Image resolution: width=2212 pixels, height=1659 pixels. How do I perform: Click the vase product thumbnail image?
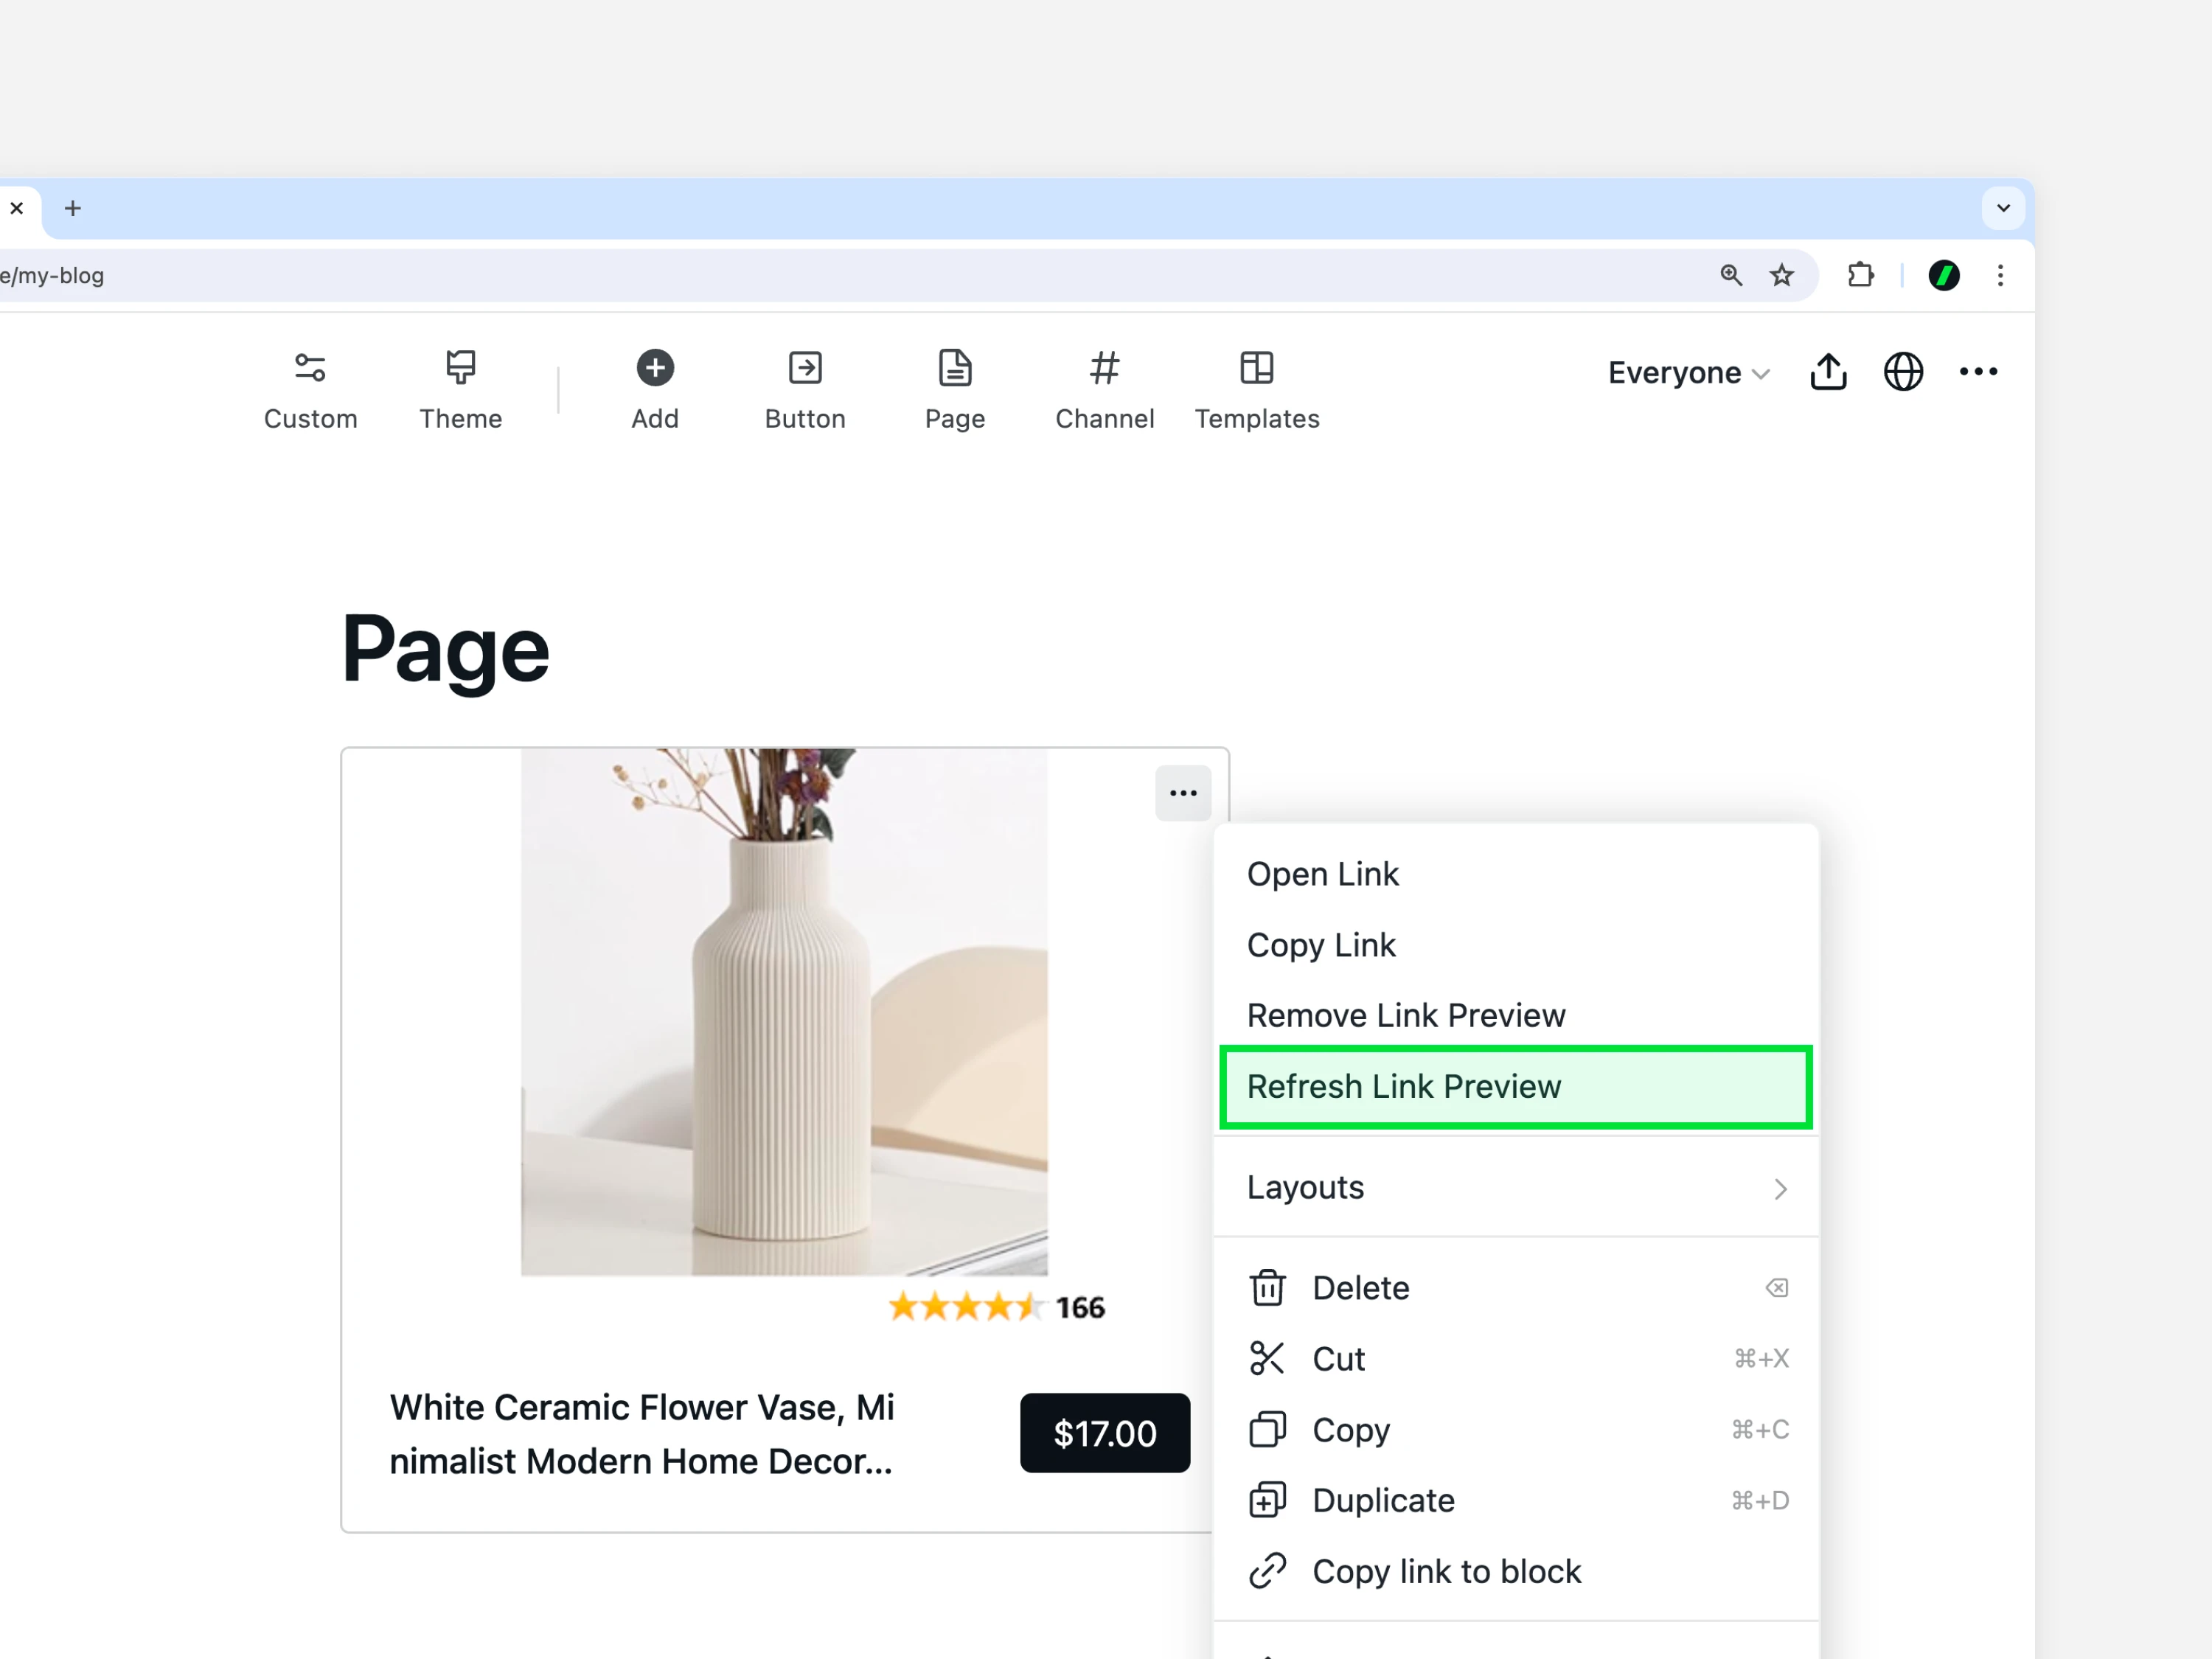click(784, 1012)
